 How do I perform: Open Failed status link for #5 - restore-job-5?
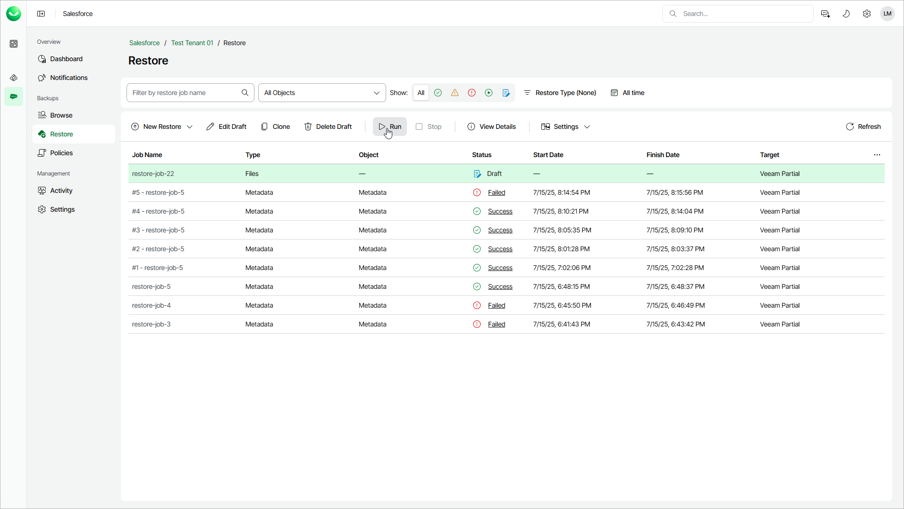pyautogui.click(x=496, y=192)
